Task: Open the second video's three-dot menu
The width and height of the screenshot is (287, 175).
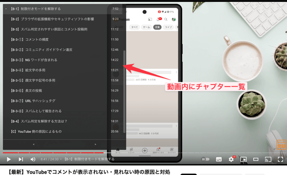Action: point(176,126)
